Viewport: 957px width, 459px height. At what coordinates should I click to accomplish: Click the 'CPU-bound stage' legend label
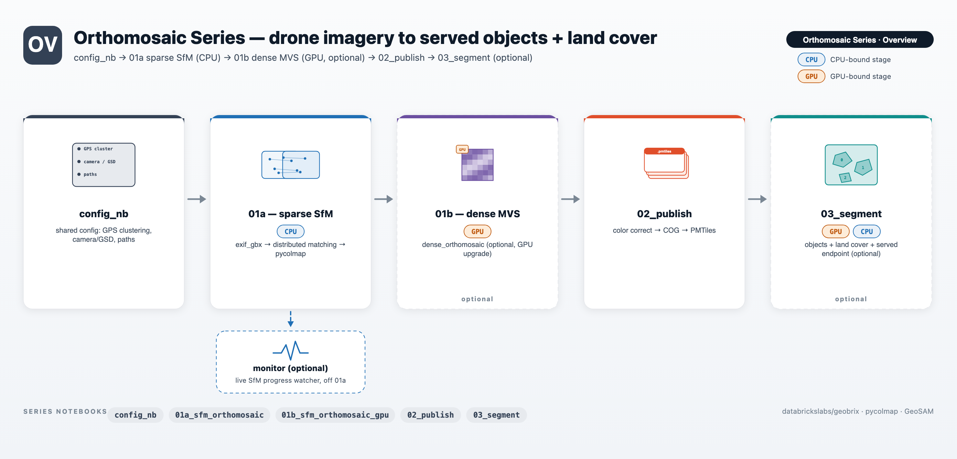click(860, 59)
